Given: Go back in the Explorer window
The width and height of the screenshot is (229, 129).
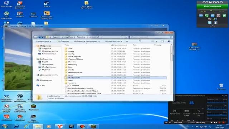Looking at the screenshot, I should pyautogui.click(x=36, y=37).
